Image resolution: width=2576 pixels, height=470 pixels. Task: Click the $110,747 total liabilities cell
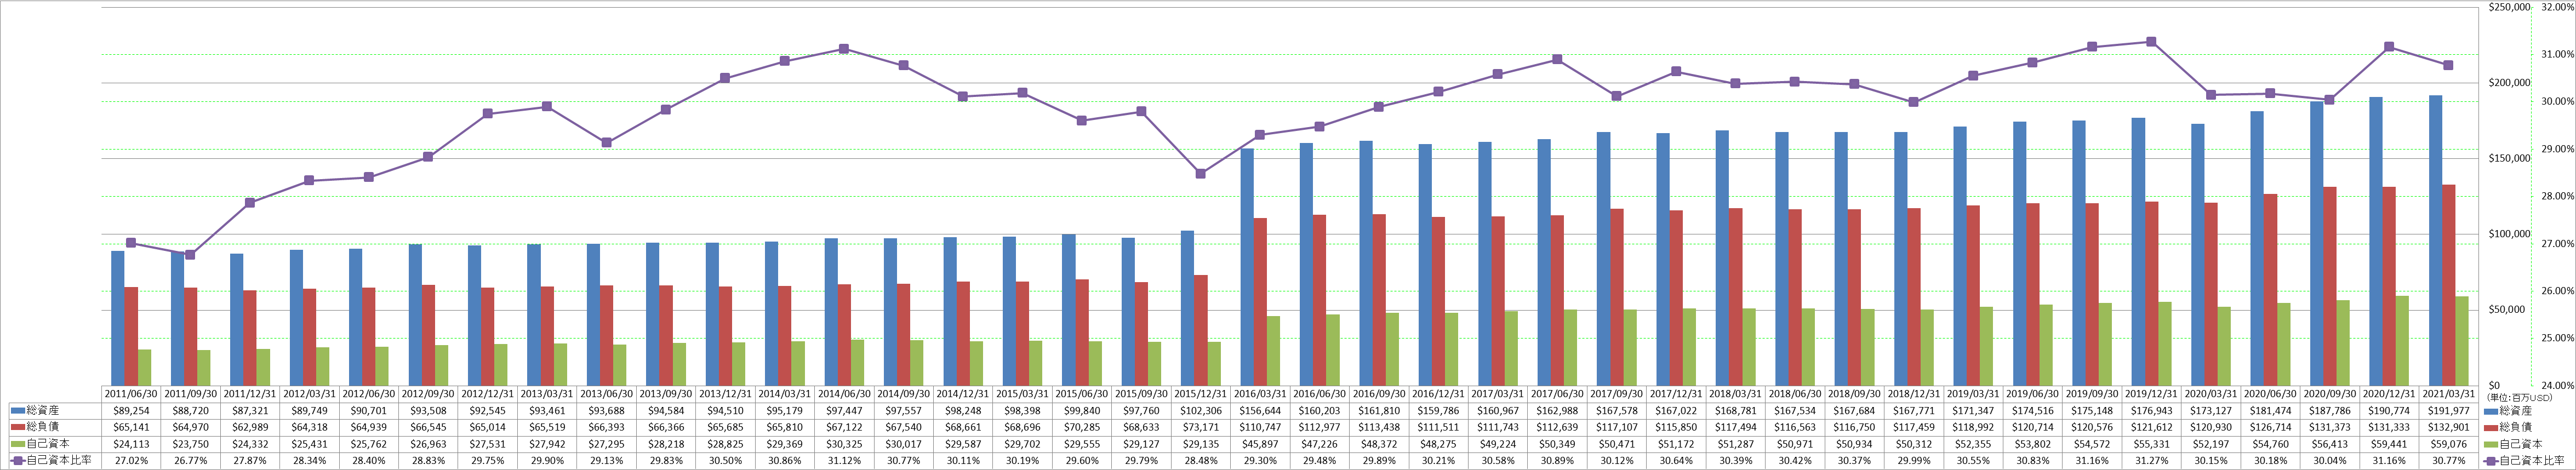click(x=1260, y=427)
